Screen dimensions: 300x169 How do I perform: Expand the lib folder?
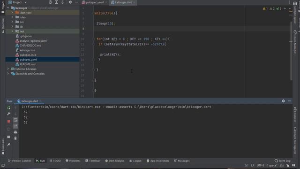[x=12, y=26]
